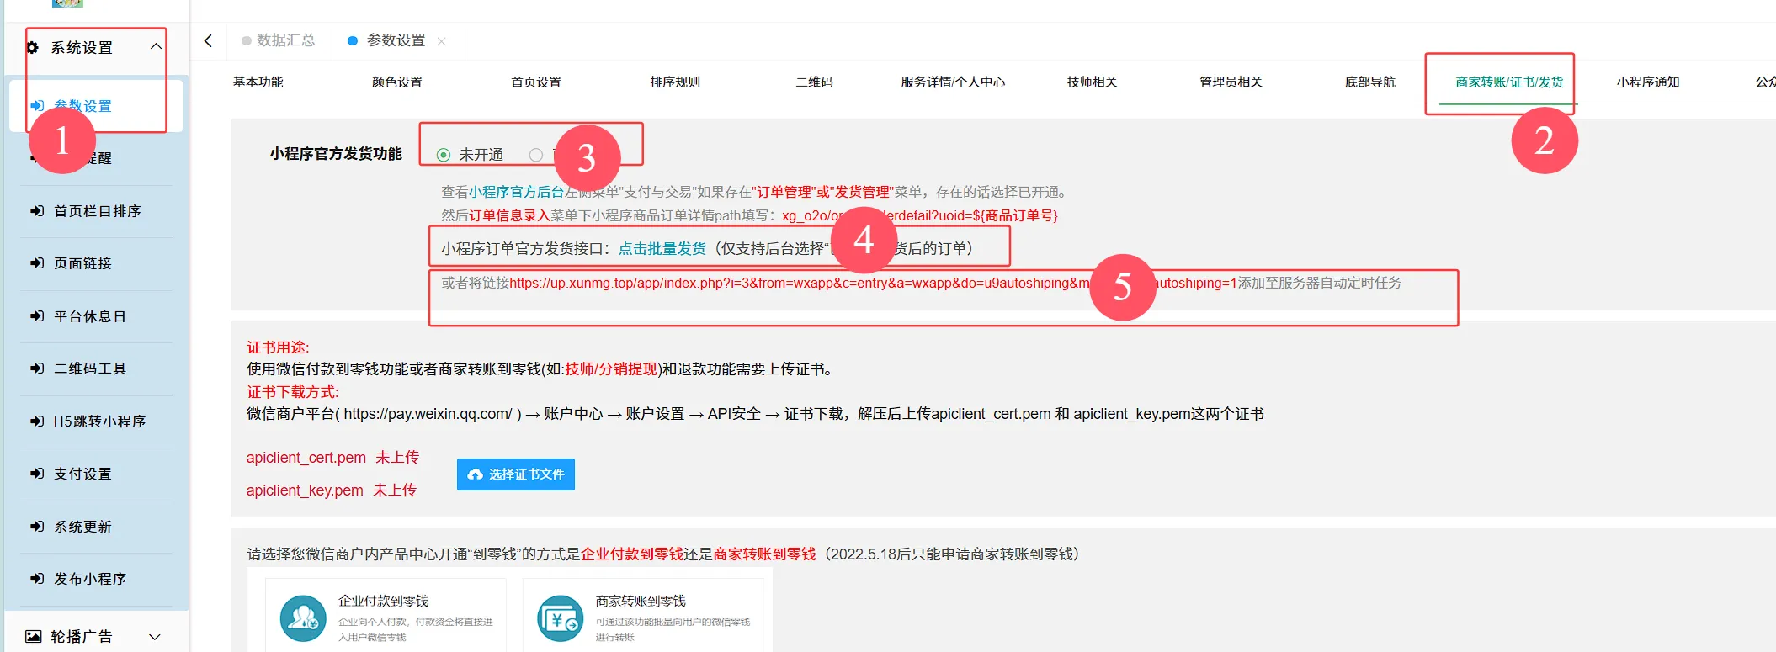Click the arrow icon beside H5跳转小程序
The height and width of the screenshot is (652, 1776).
[x=37, y=421]
